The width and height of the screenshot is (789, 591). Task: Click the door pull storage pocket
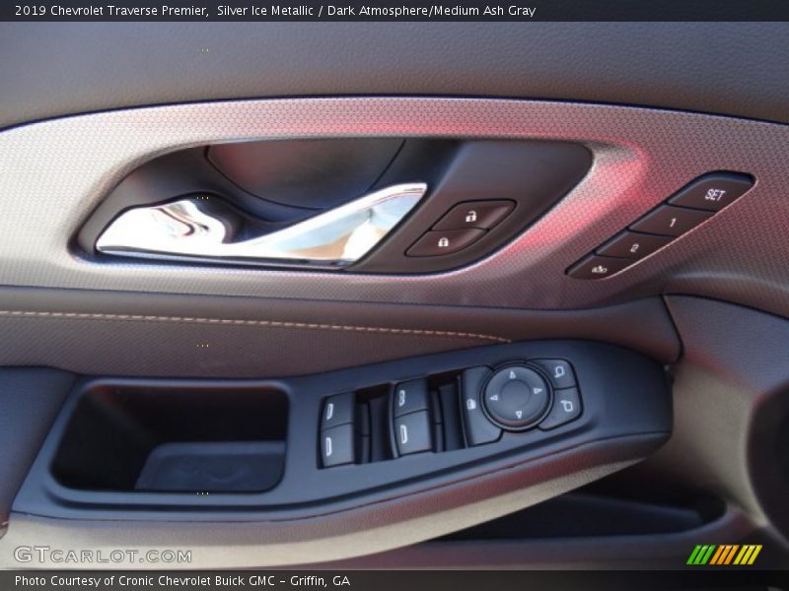(171, 438)
